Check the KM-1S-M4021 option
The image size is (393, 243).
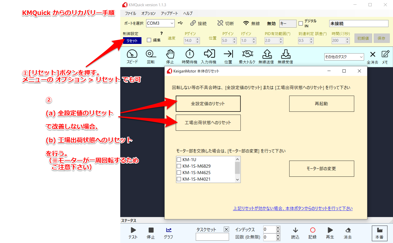pyautogui.click(x=179, y=179)
